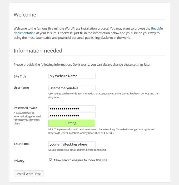The width and height of the screenshot is (179, 185).
Task: Click the green Strong password strength indicator
Action: tap(71, 123)
